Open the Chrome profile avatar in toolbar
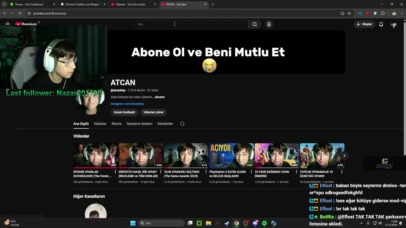The width and height of the screenshot is (406, 228). (394, 13)
